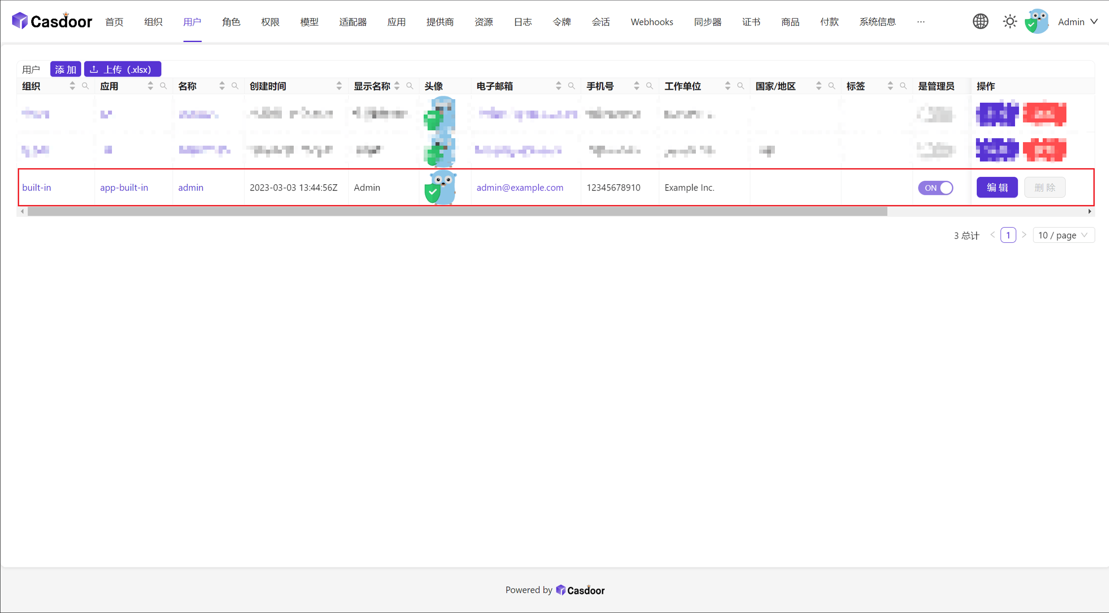Image resolution: width=1109 pixels, height=613 pixels.
Task: Search the 电子邮箱 column
Action: coord(571,86)
